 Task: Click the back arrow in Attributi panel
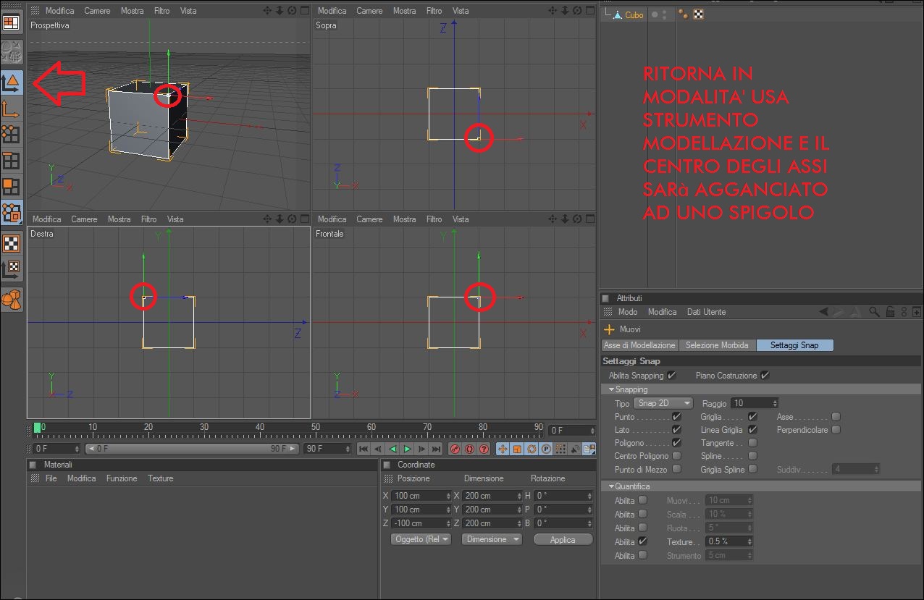824,312
